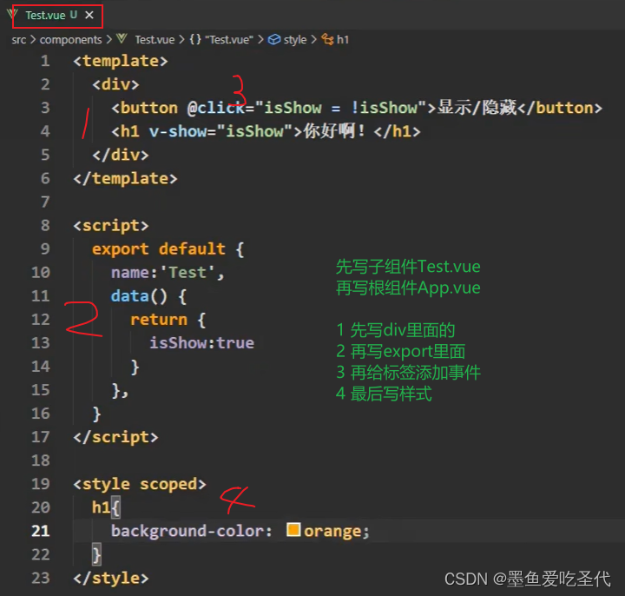Click the <script> opening tag
Image resolution: width=625 pixels, height=596 pixels.
[111, 226]
